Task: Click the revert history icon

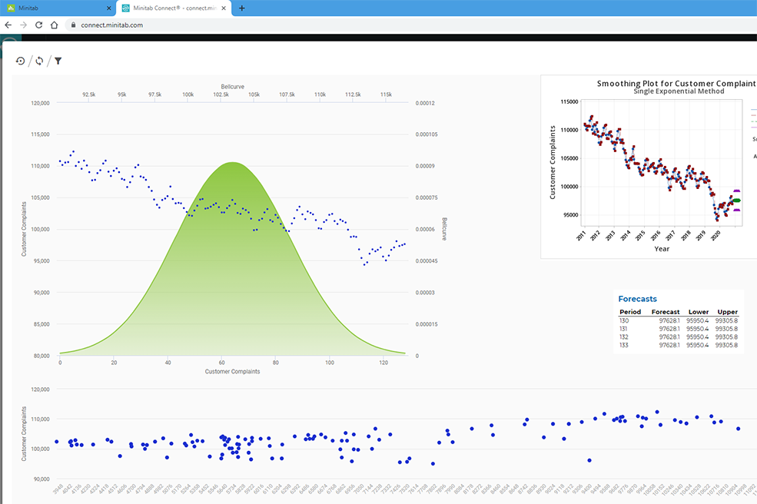Action: coord(20,60)
